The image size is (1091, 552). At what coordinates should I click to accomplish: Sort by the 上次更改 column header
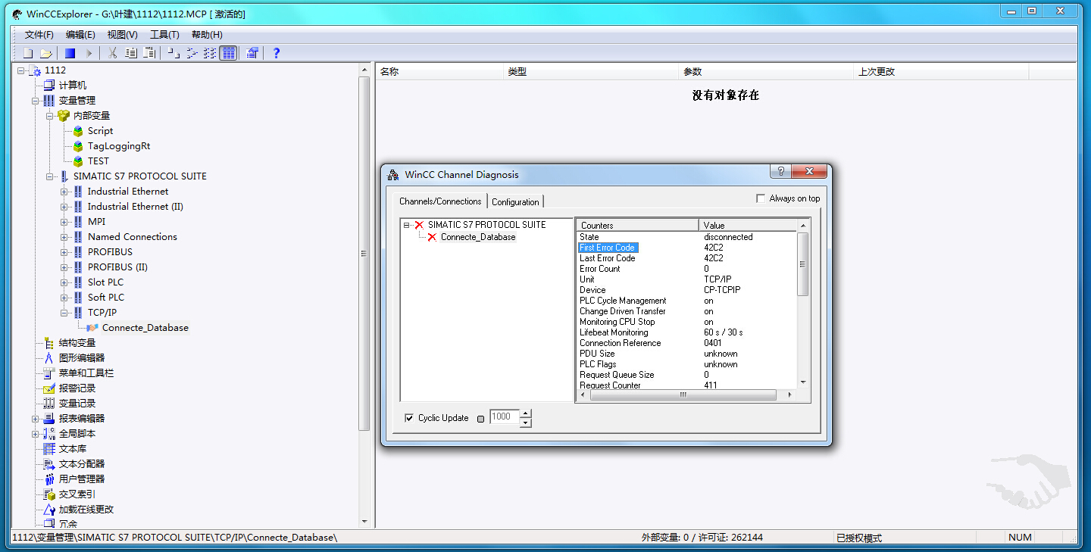point(941,72)
